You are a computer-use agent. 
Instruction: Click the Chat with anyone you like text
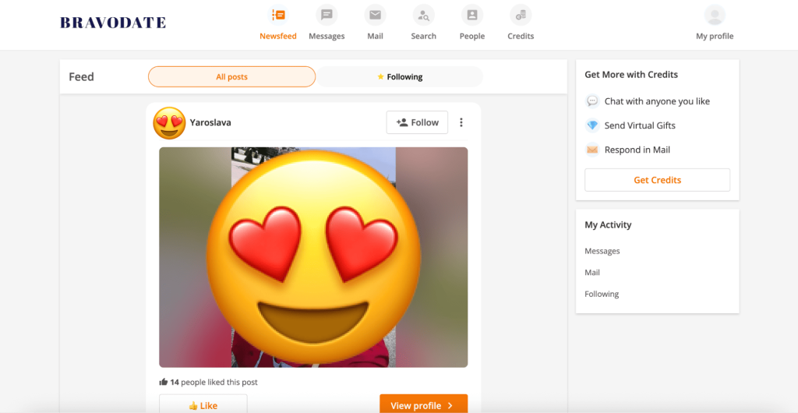click(x=657, y=101)
